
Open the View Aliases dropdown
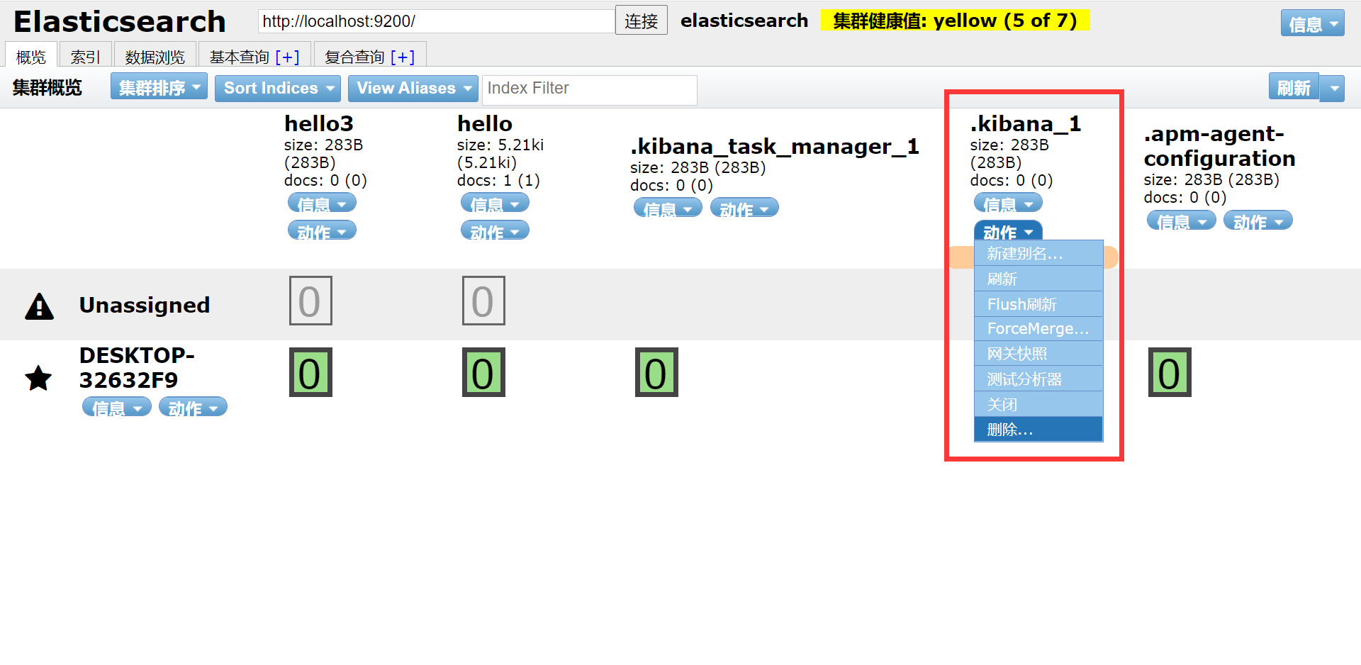413,88
